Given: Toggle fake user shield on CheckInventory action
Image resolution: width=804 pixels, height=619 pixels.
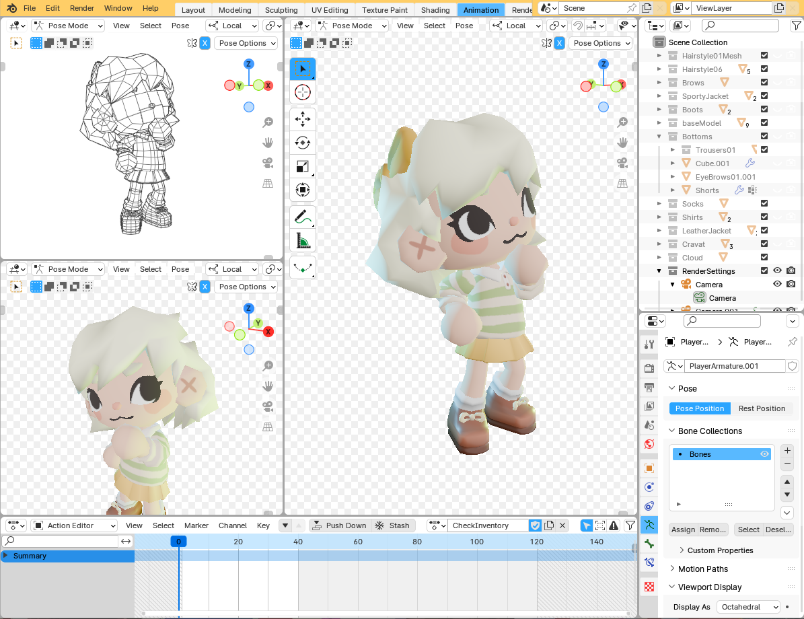Looking at the screenshot, I should (x=536, y=525).
